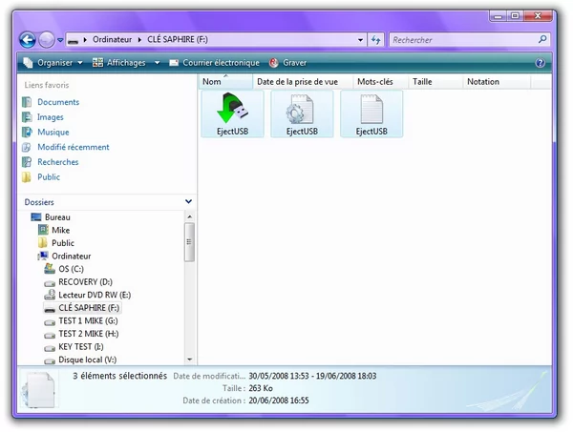The width and height of the screenshot is (573, 432).
Task: Select Ordinateur in the address breadcrumb
Action: [x=112, y=39]
